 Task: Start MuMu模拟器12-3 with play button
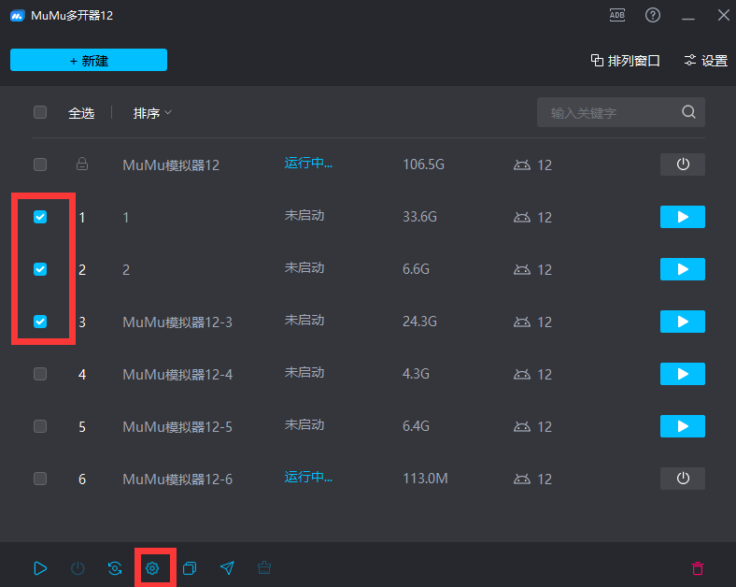click(683, 322)
